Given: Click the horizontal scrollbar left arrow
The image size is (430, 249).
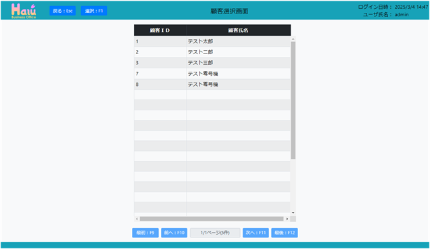Looking at the screenshot, I should [x=137, y=219].
